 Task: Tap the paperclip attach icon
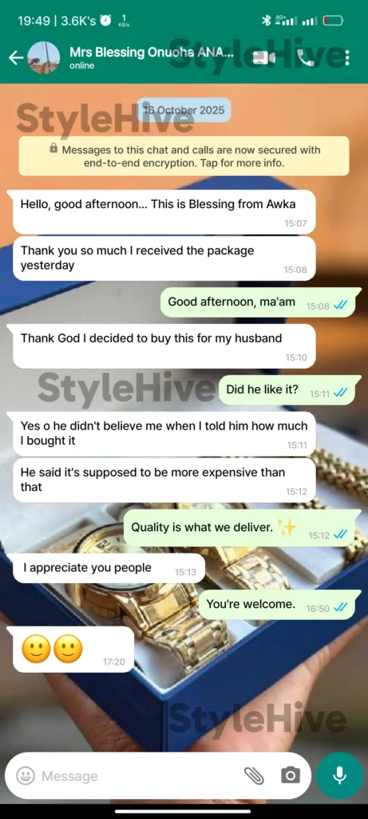(254, 775)
